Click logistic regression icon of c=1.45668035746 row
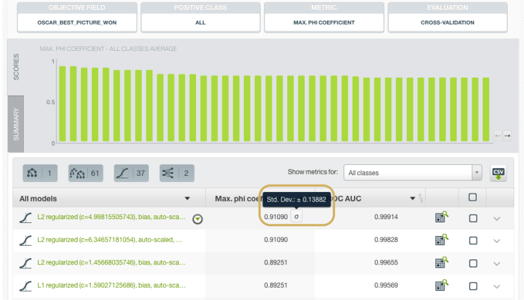This screenshot has width=524, height=300. click(x=26, y=263)
